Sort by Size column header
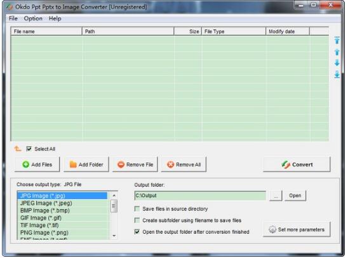 click(x=188, y=31)
